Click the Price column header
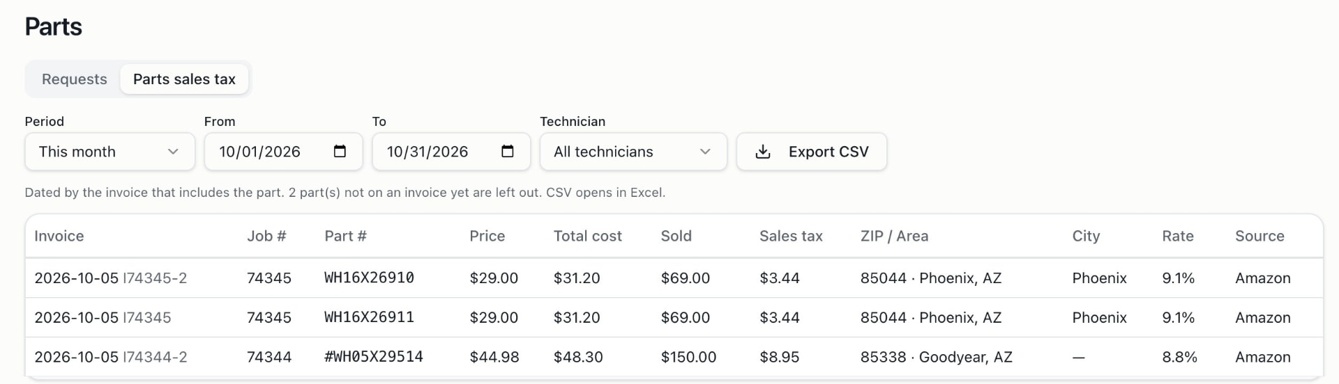The height and width of the screenshot is (384, 1339). pyautogui.click(x=487, y=236)
